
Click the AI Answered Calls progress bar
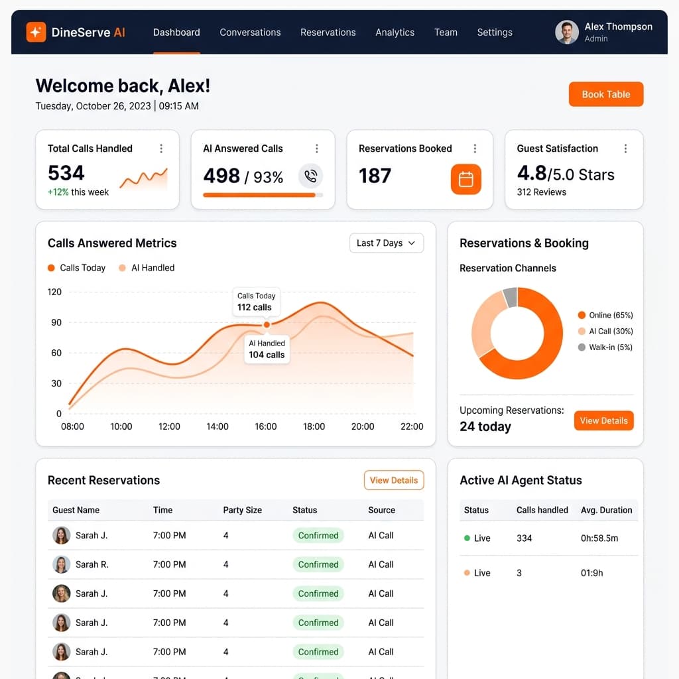pyautogui.click(x=263, y=195)
